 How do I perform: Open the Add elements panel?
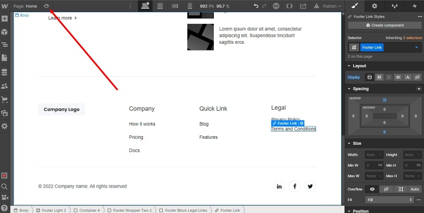click(5, 19)
